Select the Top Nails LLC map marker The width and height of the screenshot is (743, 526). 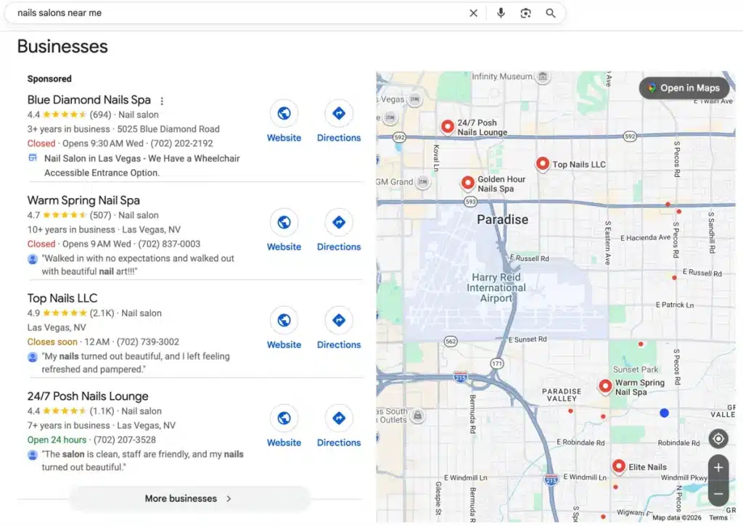pyautogui.click(x=543, y=163)
